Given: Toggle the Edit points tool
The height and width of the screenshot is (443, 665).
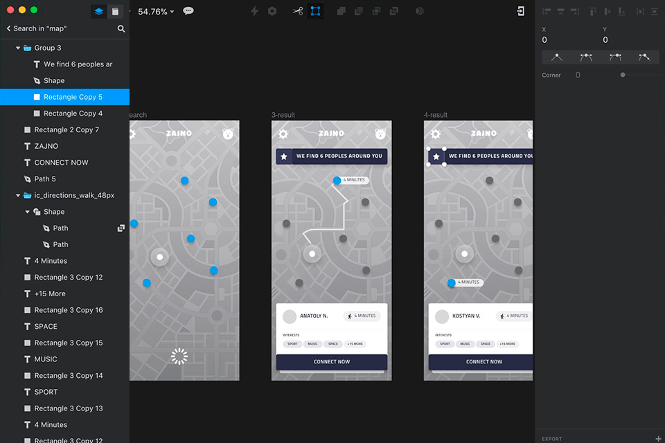Looking at the screenshot, I should click(316, 11).
